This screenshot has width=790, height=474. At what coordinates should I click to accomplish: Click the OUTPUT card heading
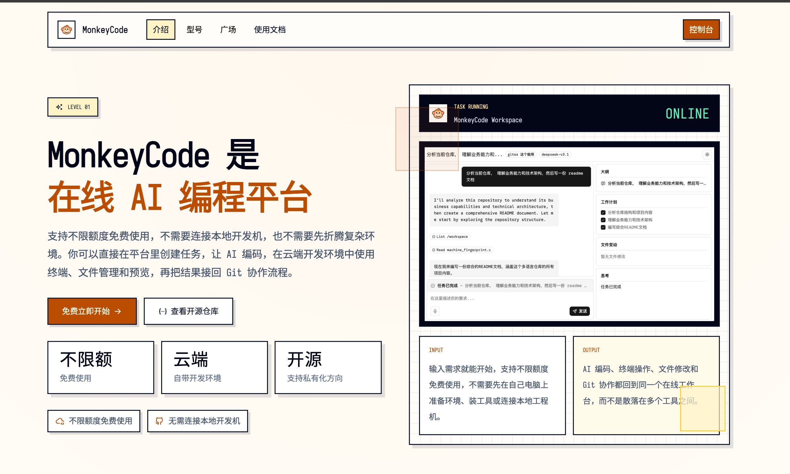(x=591, y=350)
